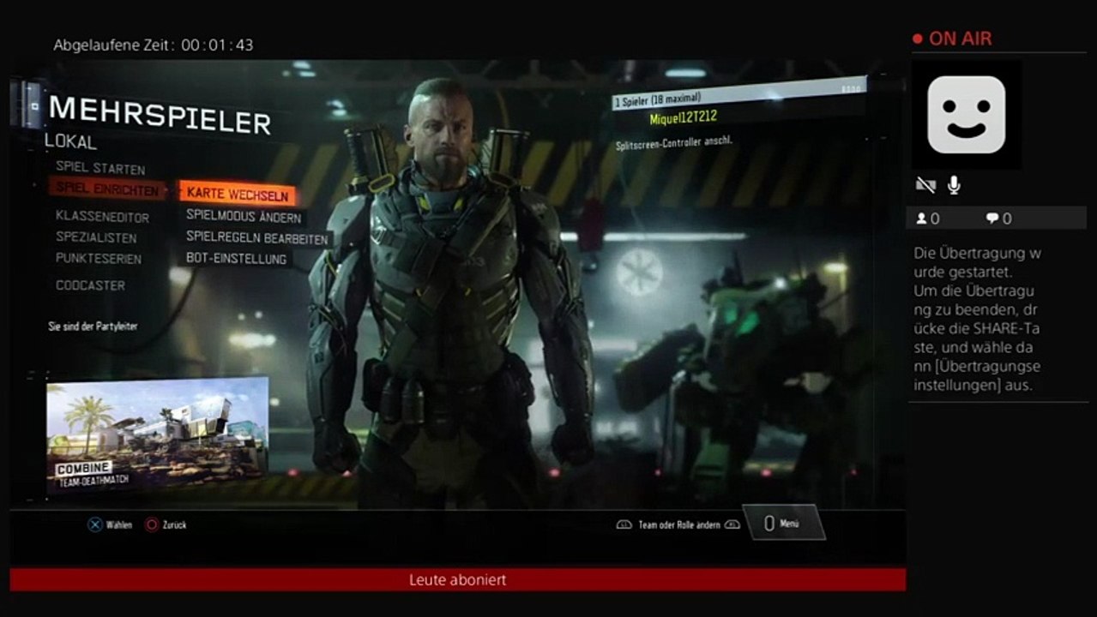Select the SPIEL STARTEN menu entry
Screen dimensions: 1097x617
click(100, 169)
